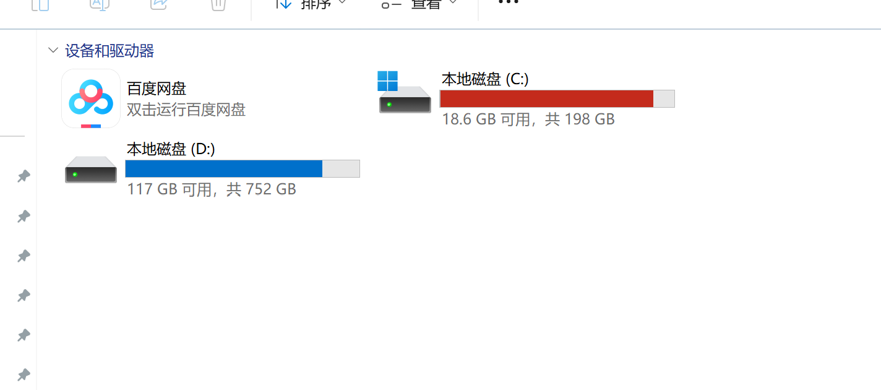Click the bottommost pin icon in sidebar
This screenshot has height=390, width=881.
[x=24, y=375]
